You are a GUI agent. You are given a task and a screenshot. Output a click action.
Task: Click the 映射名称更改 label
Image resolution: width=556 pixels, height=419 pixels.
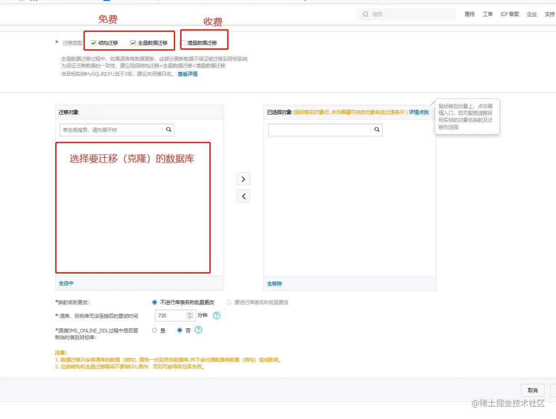73,302
